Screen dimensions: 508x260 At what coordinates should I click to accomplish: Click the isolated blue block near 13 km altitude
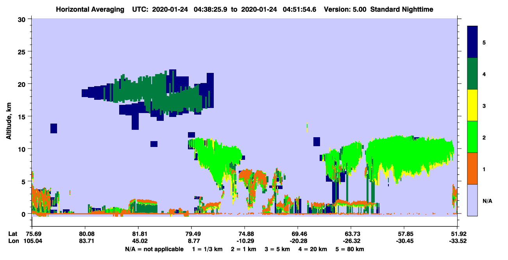point(54,128)
